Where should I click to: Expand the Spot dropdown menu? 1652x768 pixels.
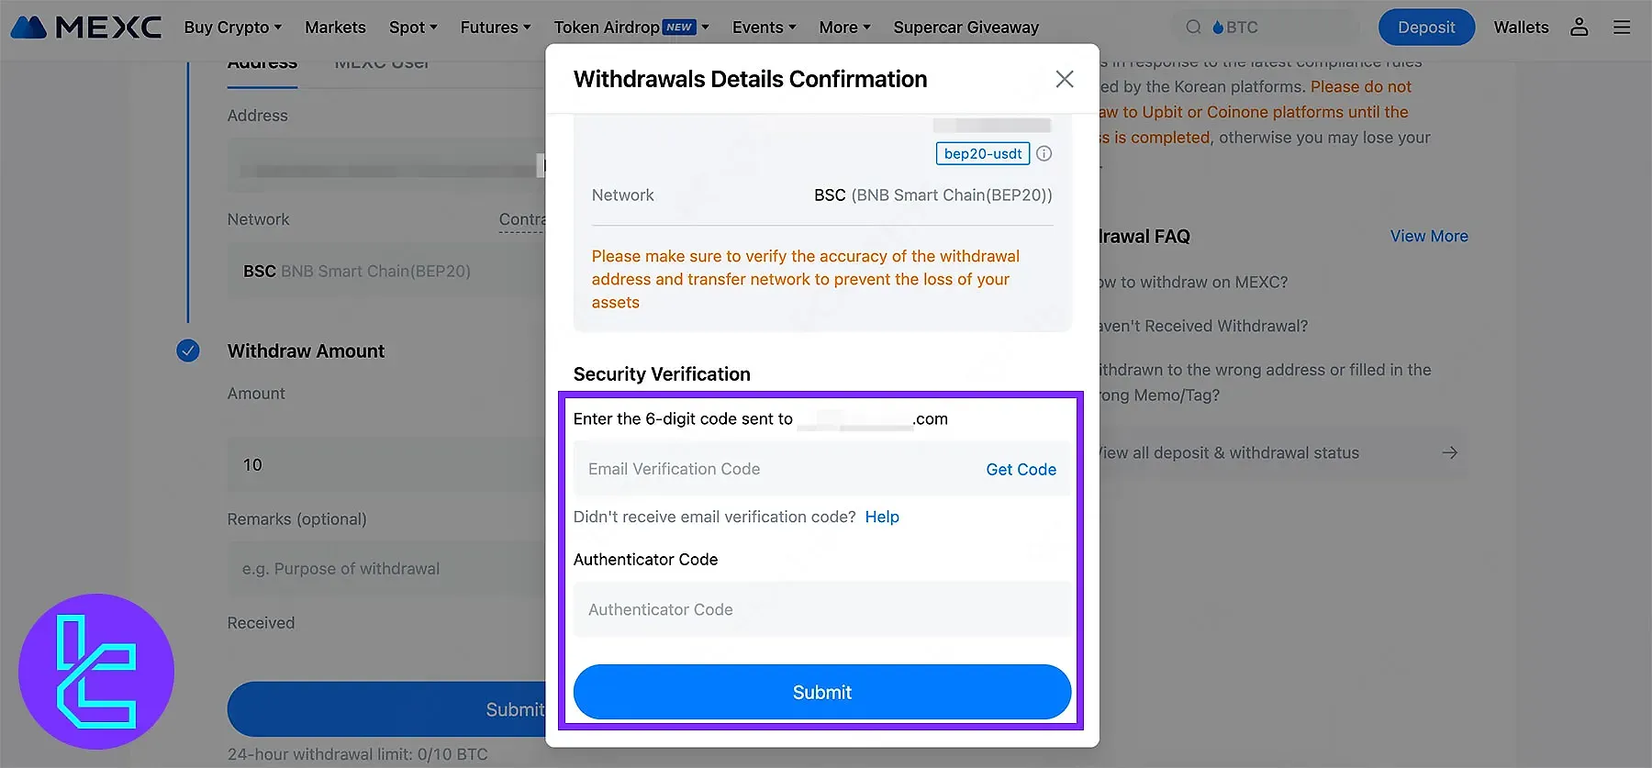413,28
